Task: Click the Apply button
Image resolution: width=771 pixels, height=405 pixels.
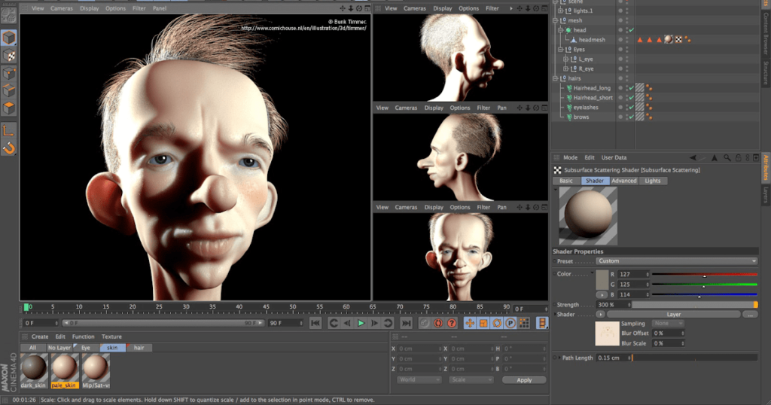Action: click(x=524, y=380)
